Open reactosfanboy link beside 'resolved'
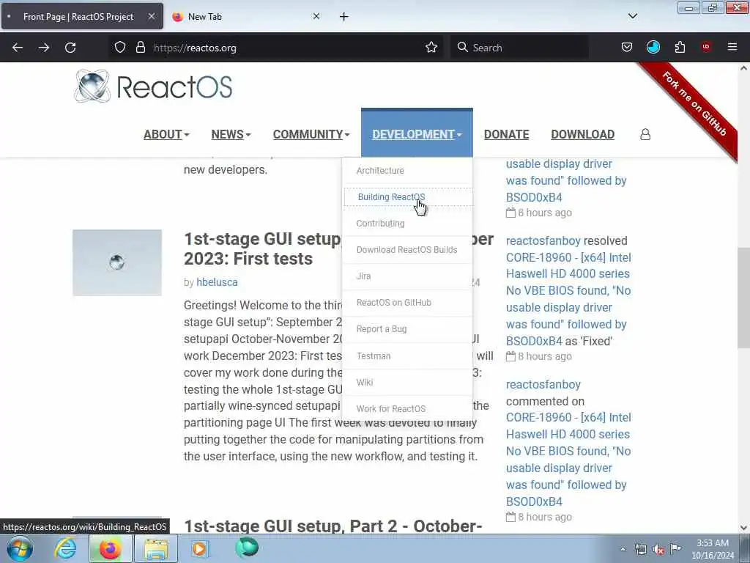Screen dimensions: 750x563 (543, 240)
